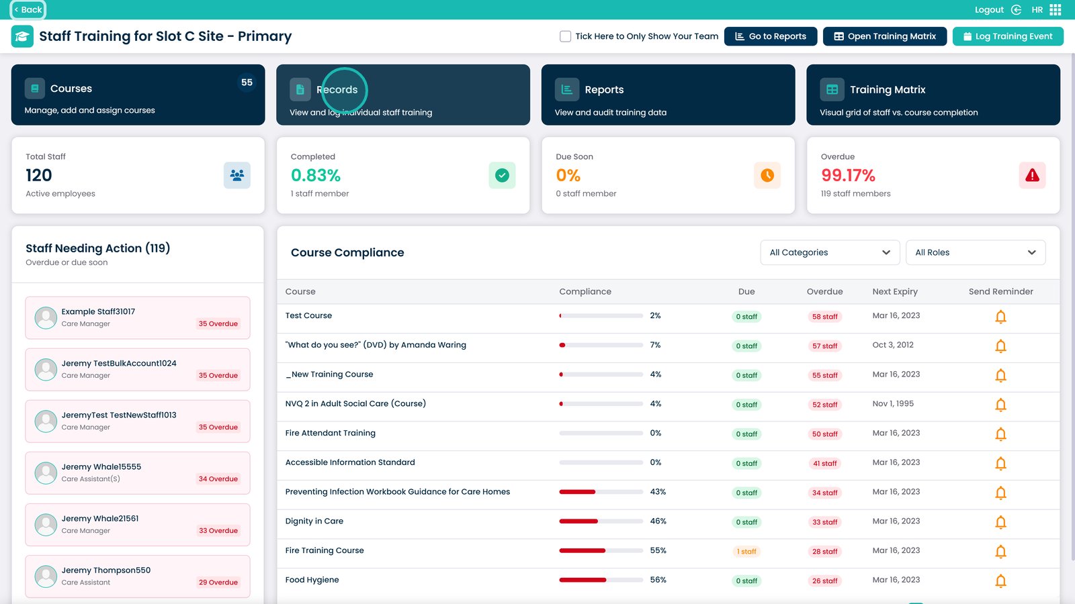Image resolution: width=1075 pixels, height=604 pixels.
Task: Click the orange Due Soon clock icon
Action: (767, 175)
